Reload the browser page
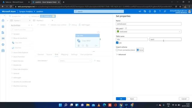This screenshot has height=108, width=192. click(11, 7)
